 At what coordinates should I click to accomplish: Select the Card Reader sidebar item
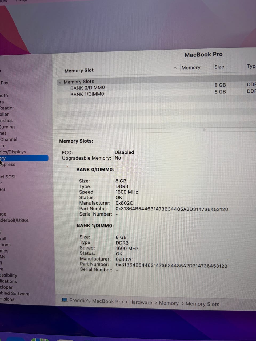[x=7, y=108]
